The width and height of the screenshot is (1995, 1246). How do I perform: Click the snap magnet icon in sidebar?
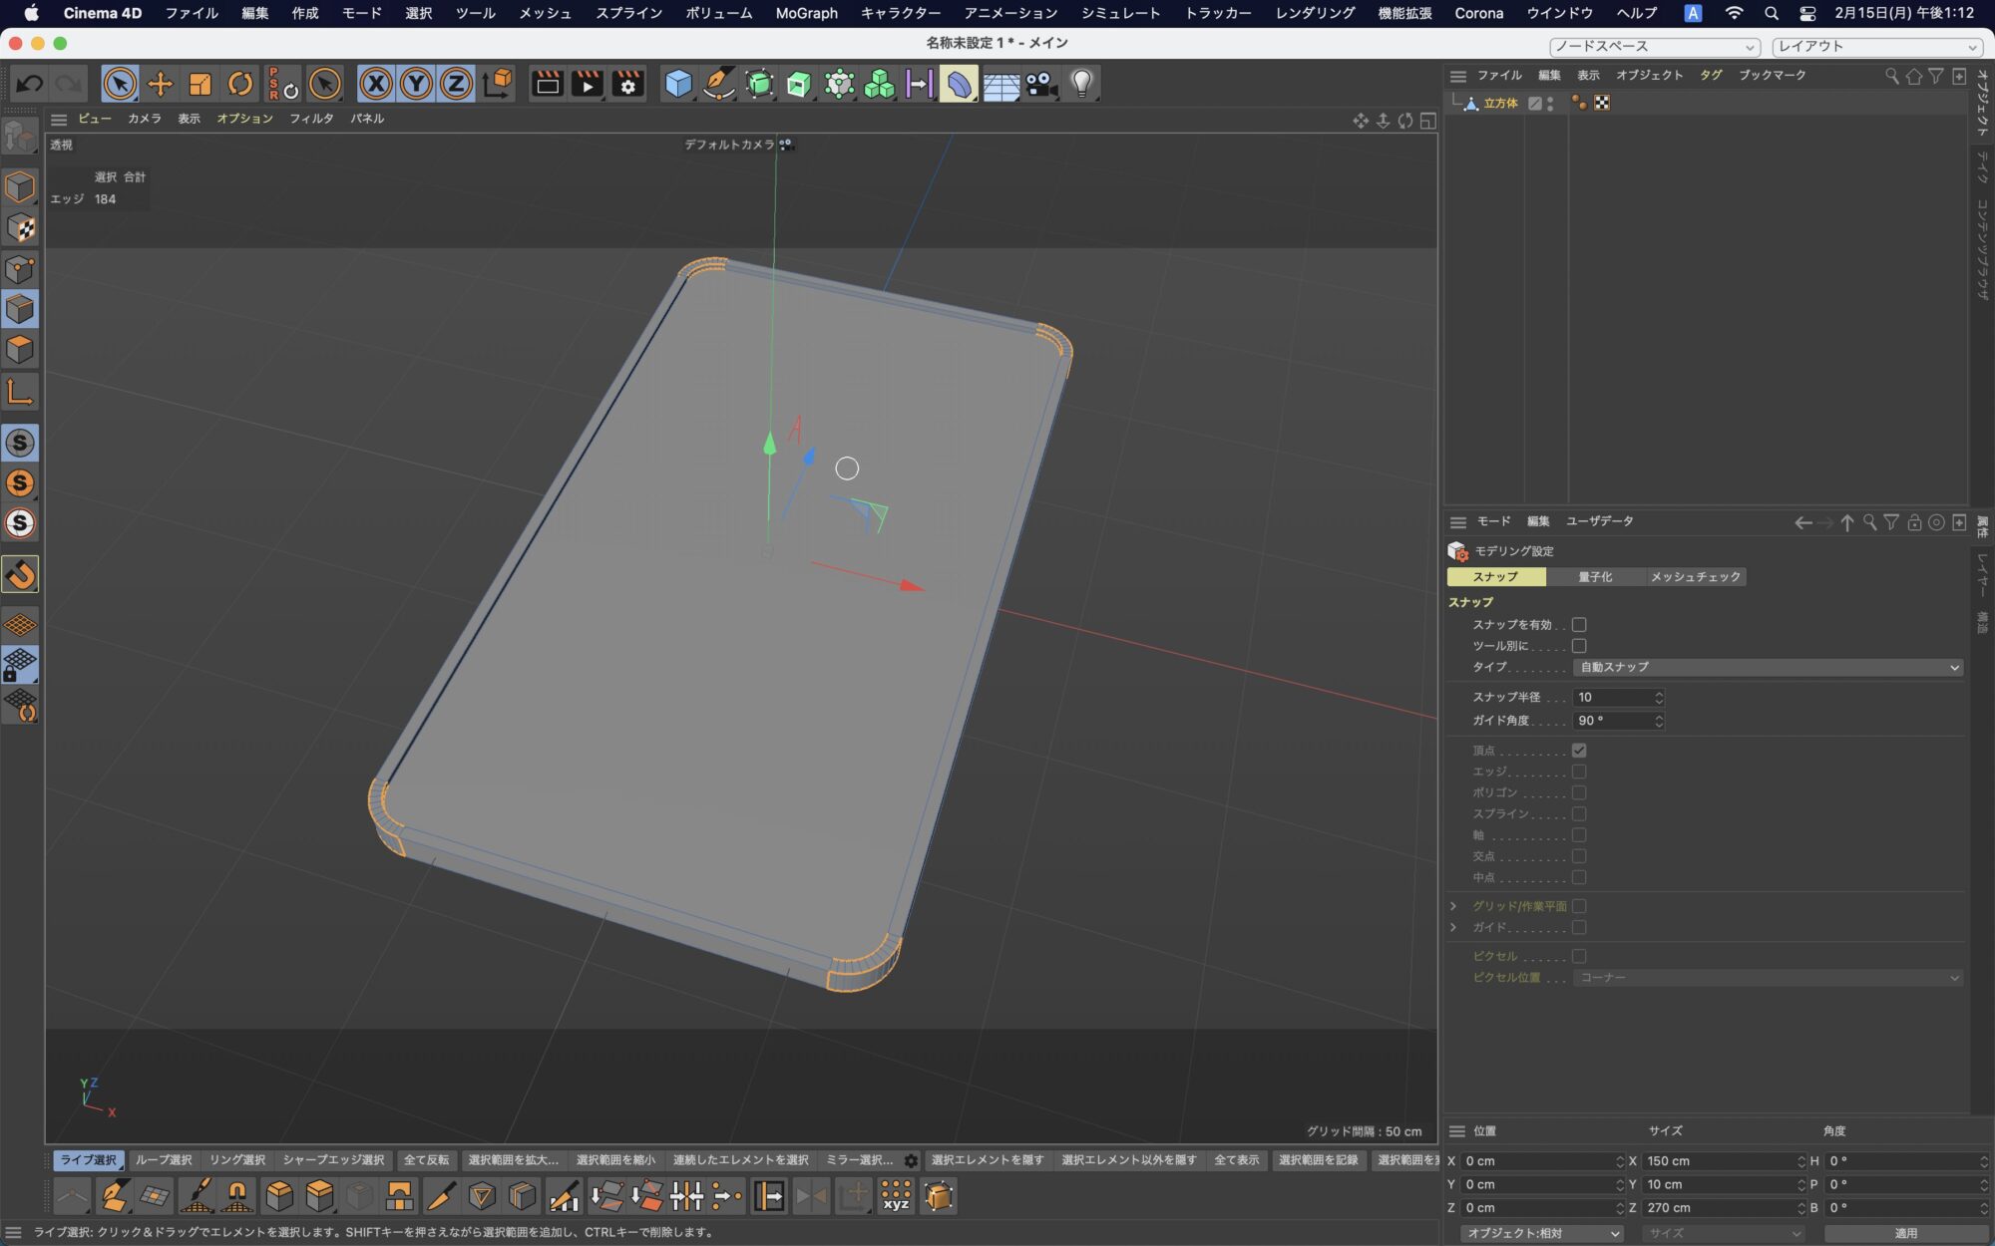coord(20,574)
